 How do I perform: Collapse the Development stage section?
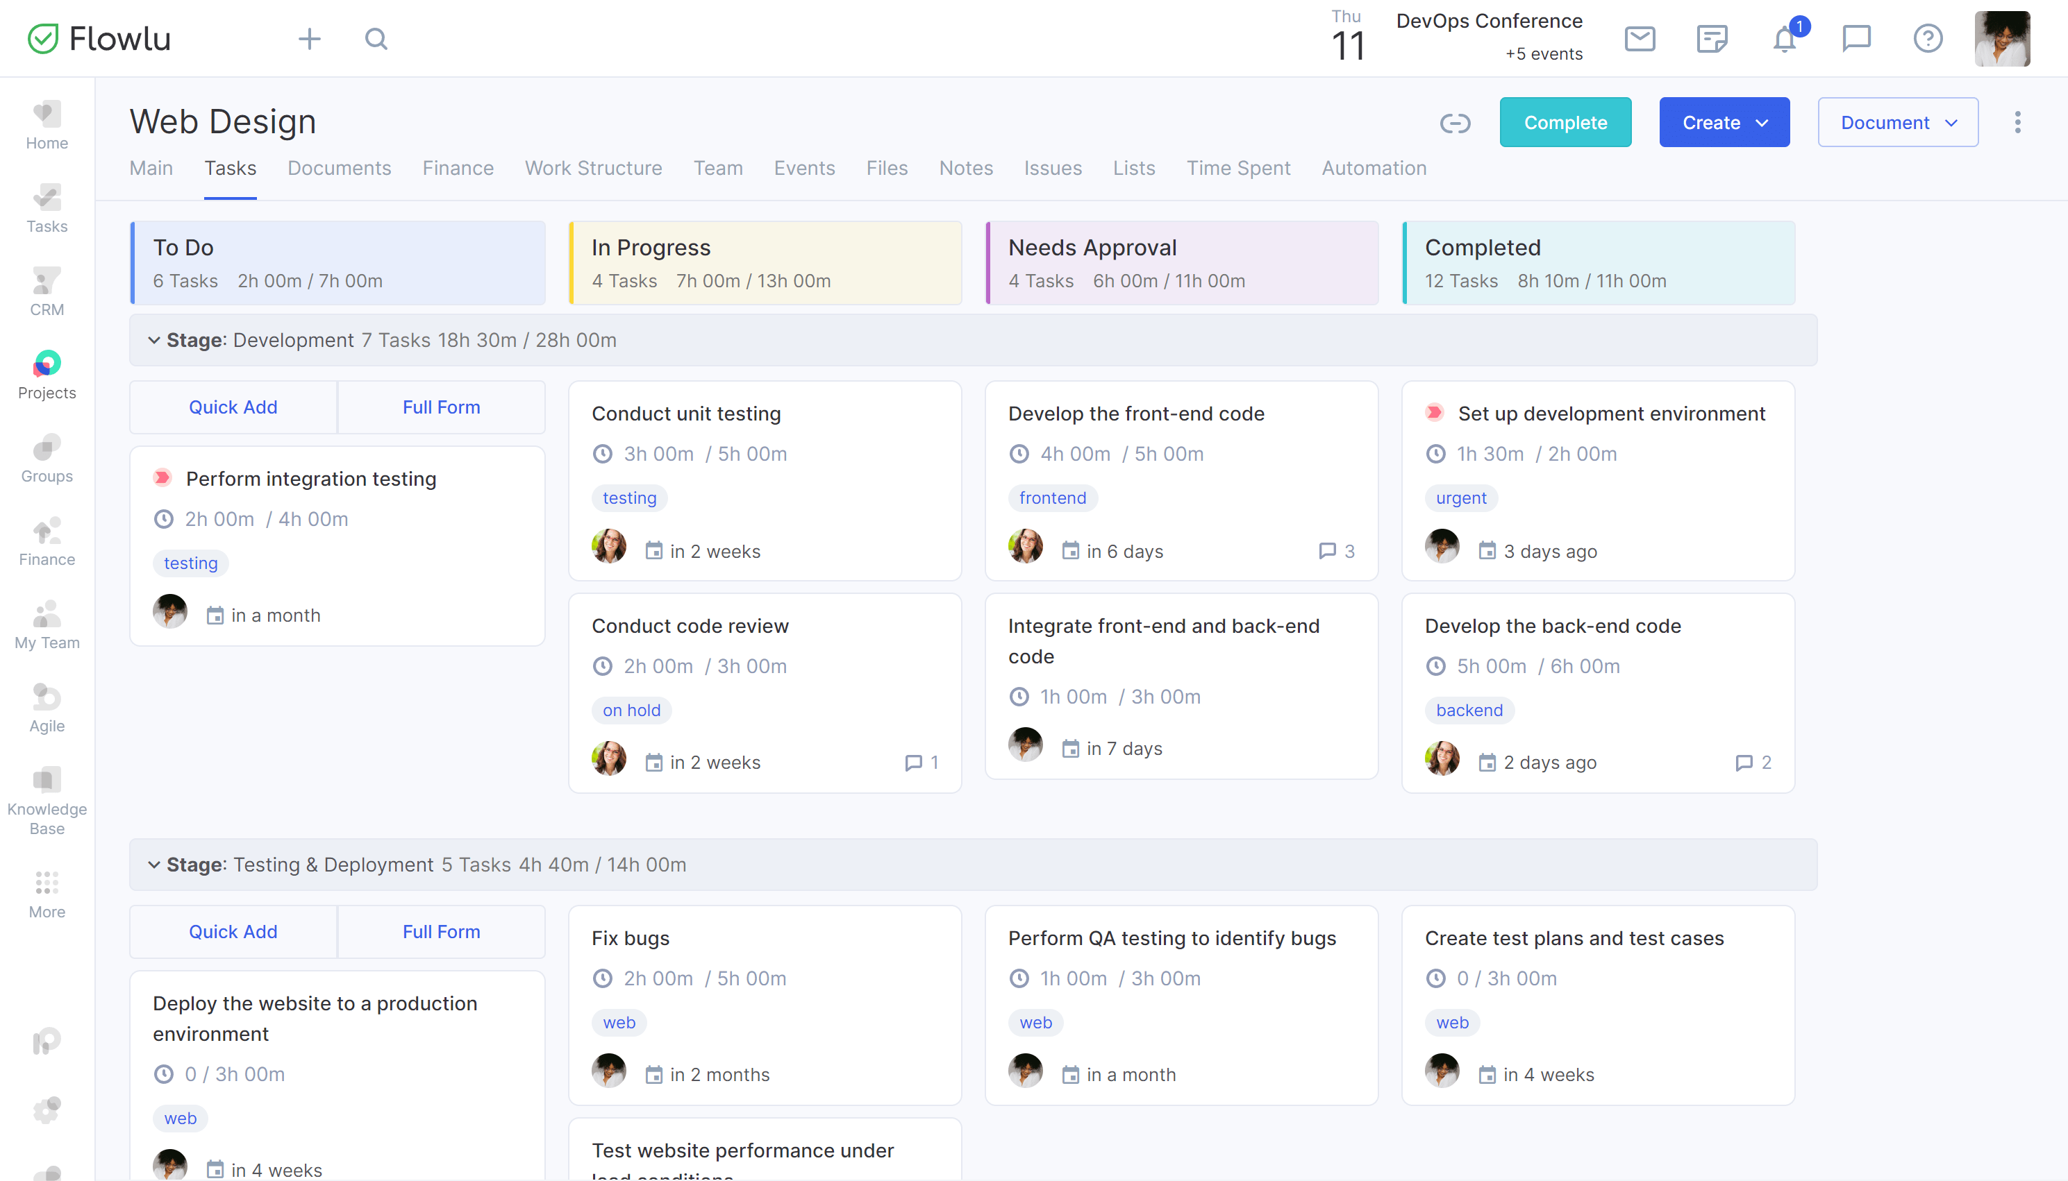pos(153,341)
